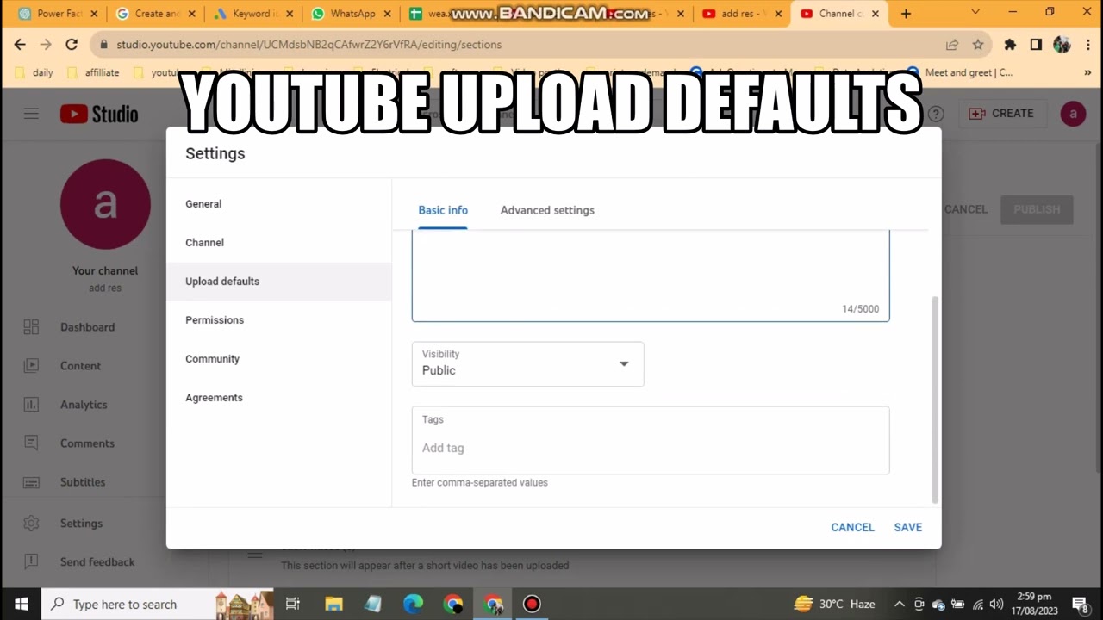Click the account avatar in Studio header
The width and height of the screenshot is (1103, 620).
[x=1073, y=114]
